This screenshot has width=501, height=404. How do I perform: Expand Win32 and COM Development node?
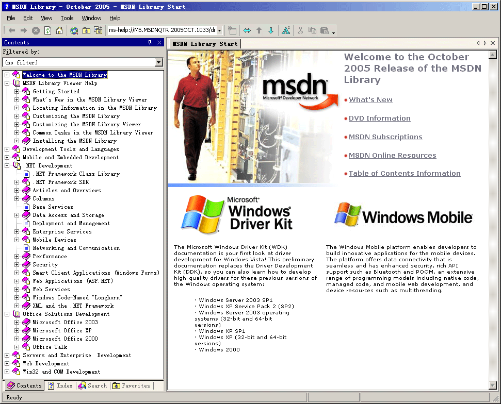[x=7, y=372]
